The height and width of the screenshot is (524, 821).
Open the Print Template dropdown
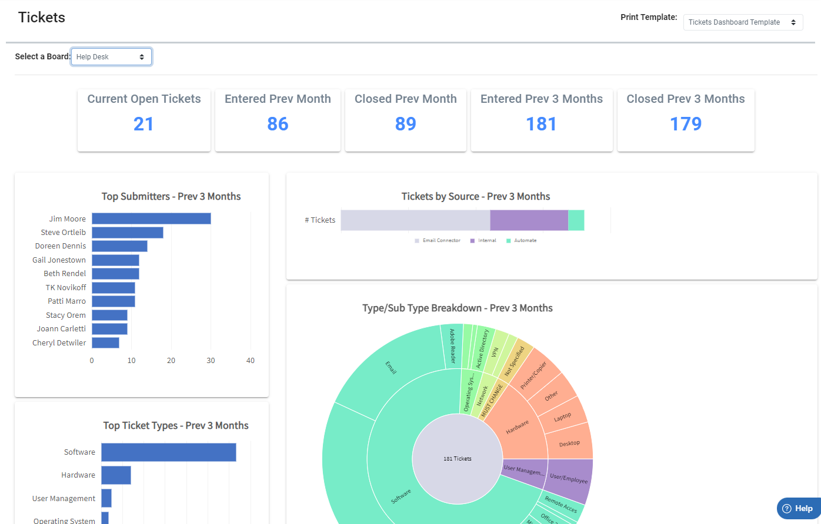743,22
